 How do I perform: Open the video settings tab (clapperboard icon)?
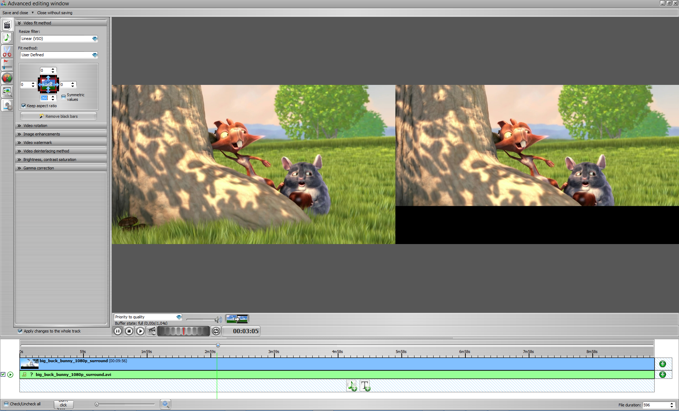(7, 25)
